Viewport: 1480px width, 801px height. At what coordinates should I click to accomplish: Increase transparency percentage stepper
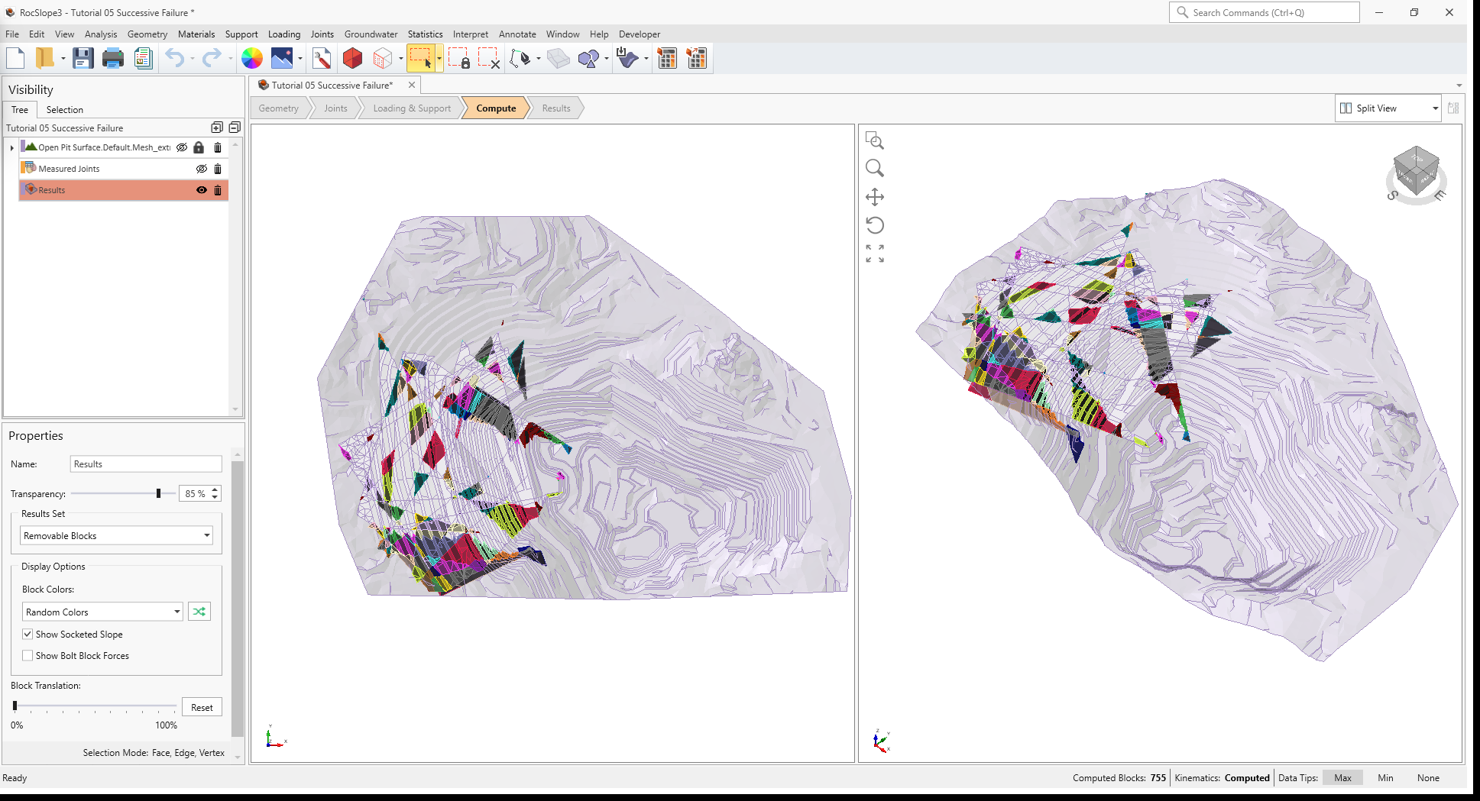pos(215,489)
